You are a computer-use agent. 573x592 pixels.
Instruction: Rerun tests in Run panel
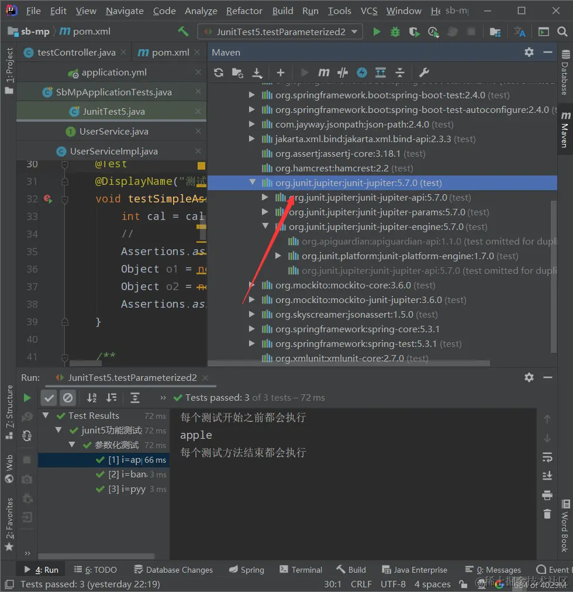click(27, 398)
